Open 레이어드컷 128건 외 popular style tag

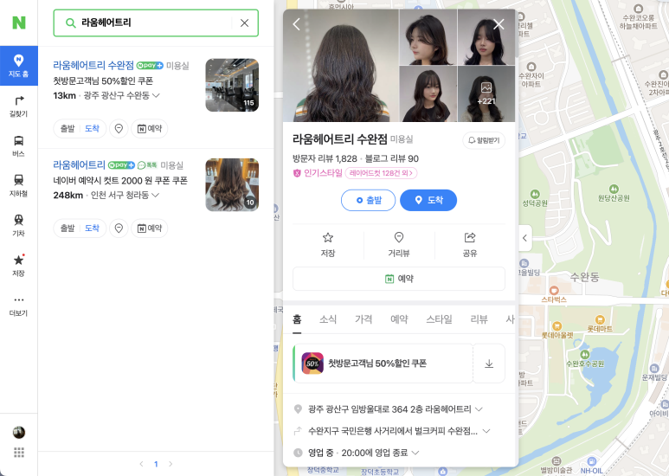click(381, 173)
